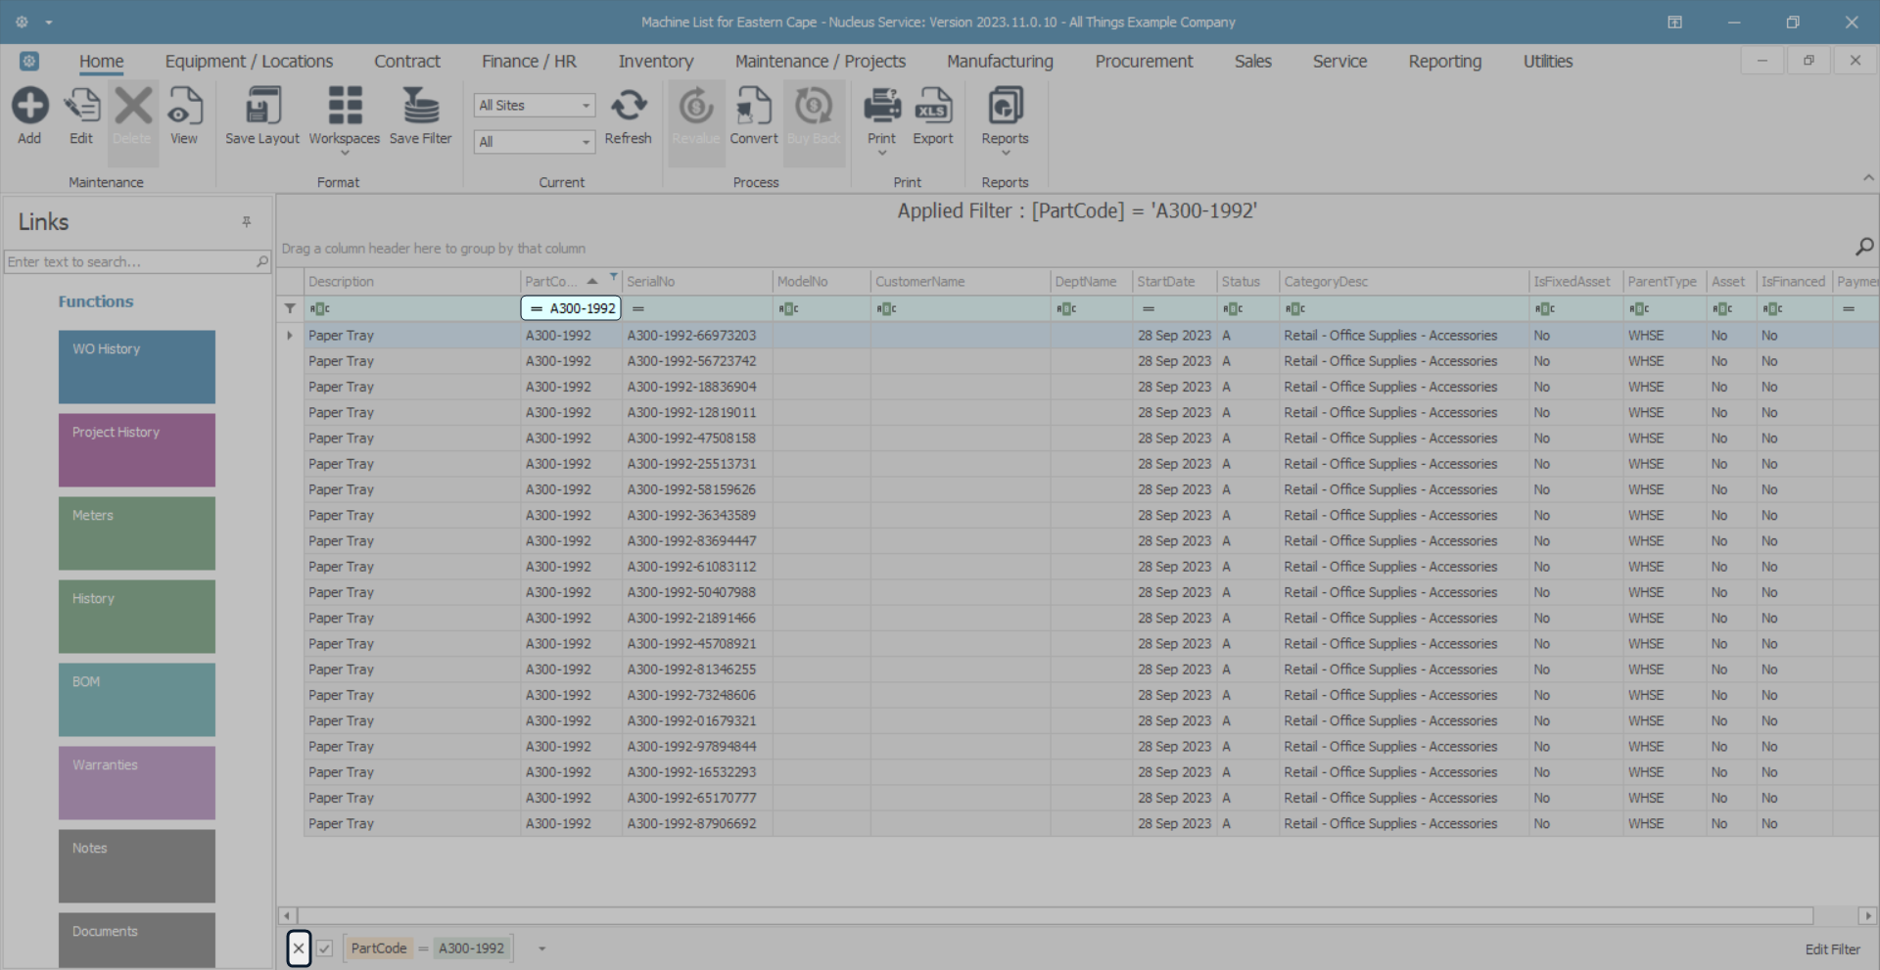Click the grid search magnifier icon
Screen dimensions: 1880x970
1864,247
